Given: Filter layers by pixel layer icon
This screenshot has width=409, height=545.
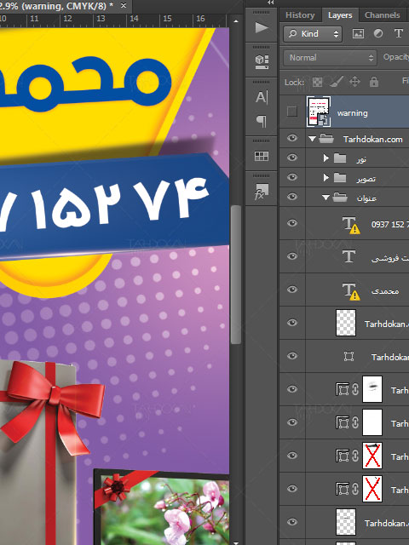Looking at the screenshot, I should tap(358, 33).
